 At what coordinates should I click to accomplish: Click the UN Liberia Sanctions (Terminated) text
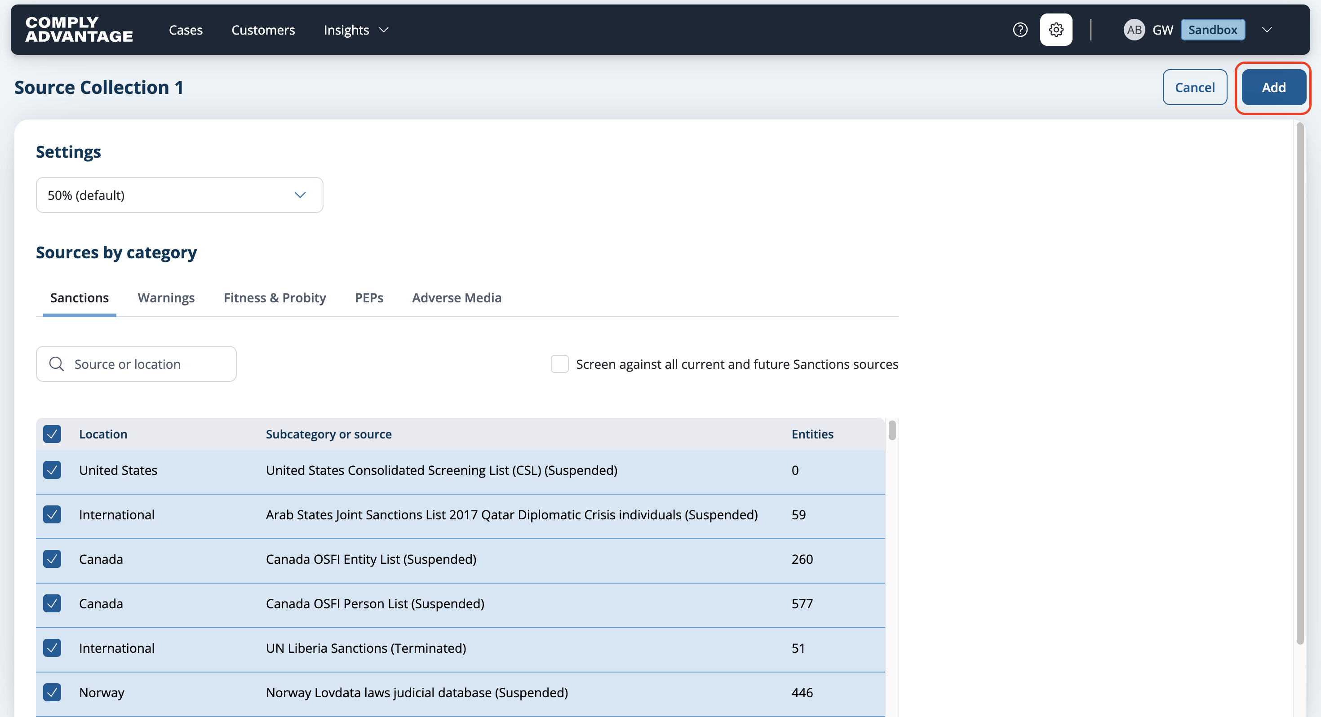click(x=366, y=648)
